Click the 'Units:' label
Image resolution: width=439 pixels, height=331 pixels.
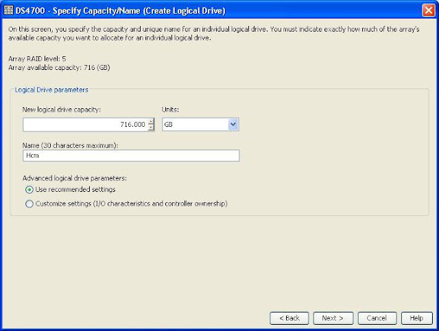coord(170,110)
